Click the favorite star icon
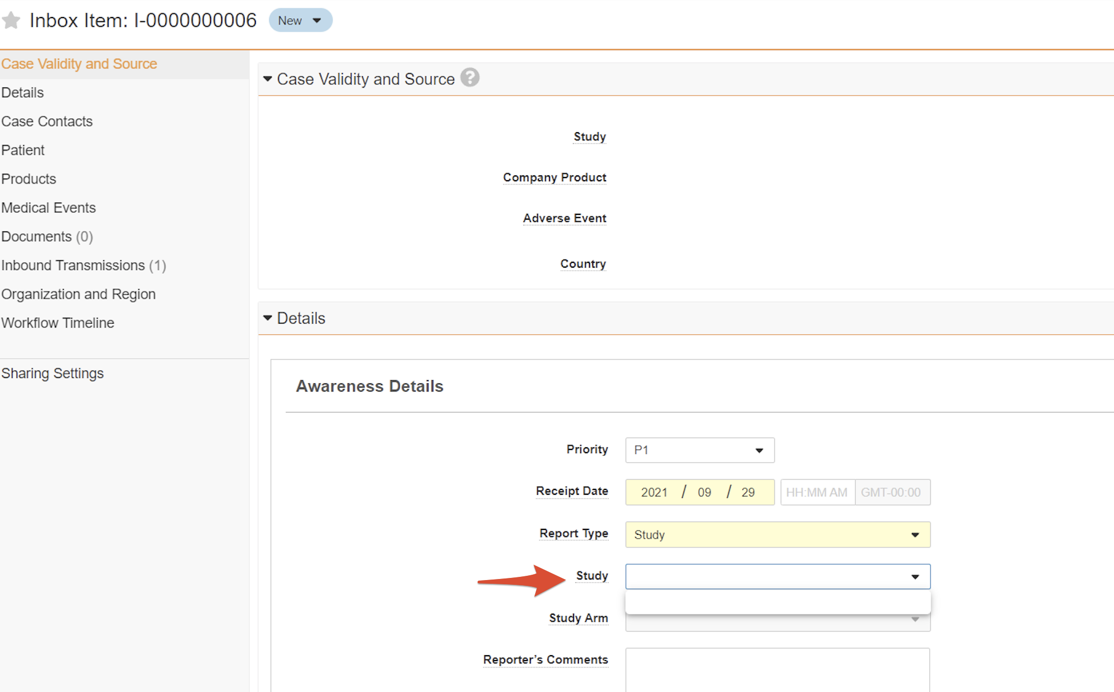The height and width of the screenshot is (692, 1114). click(11, 21)
